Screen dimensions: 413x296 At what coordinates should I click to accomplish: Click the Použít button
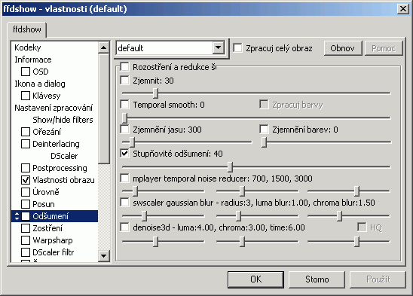[378, 279]
